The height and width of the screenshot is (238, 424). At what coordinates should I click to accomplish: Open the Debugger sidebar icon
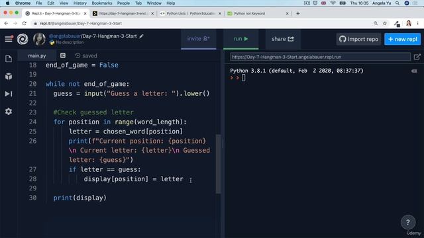point(9,94)
